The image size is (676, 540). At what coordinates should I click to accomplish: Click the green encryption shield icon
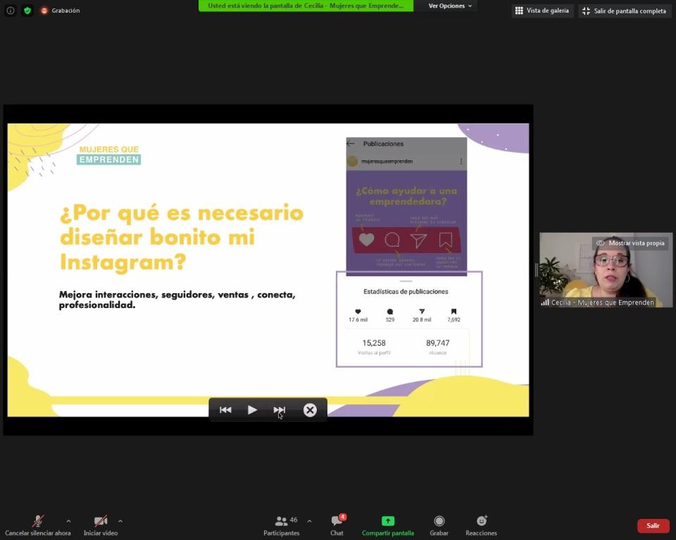click(x=27, y=11)
